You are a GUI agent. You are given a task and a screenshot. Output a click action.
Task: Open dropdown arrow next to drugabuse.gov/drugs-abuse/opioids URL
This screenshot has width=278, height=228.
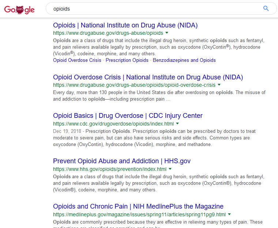167,33
